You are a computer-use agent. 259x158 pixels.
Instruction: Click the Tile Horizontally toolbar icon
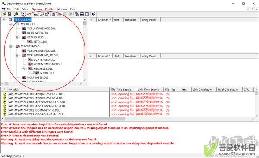[82, 14]
